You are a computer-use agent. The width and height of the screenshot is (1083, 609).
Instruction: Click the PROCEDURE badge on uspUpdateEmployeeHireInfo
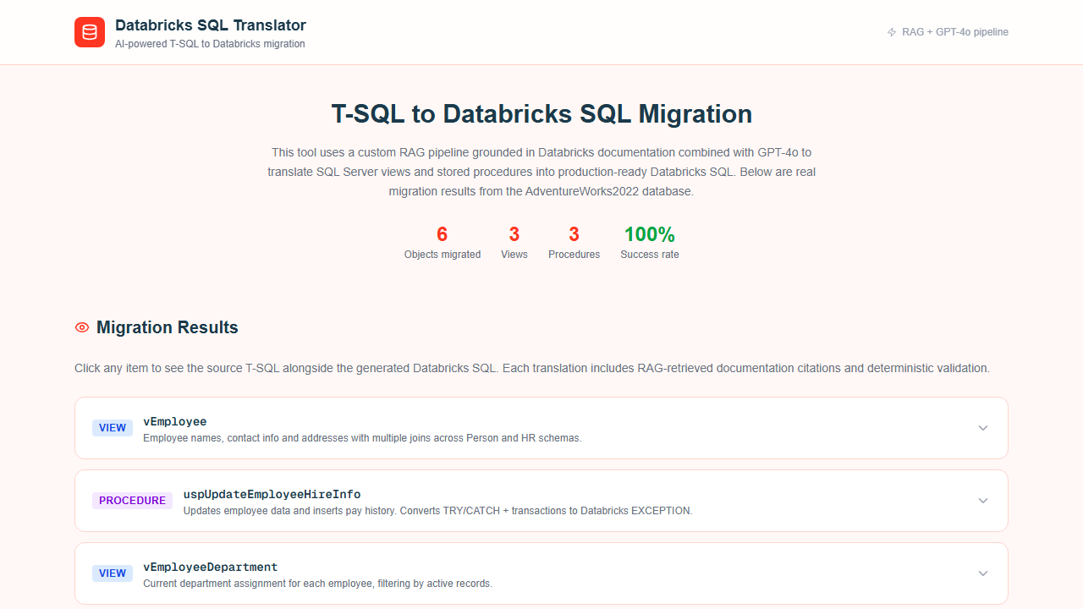132,501
